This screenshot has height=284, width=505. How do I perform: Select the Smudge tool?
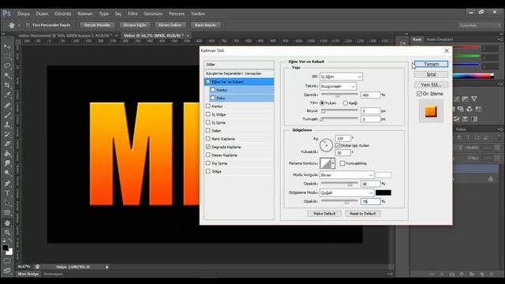pos(7,163)
